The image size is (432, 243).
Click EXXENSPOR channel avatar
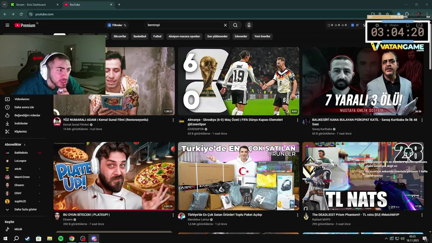pyautogui.click(x=182, y=122)
